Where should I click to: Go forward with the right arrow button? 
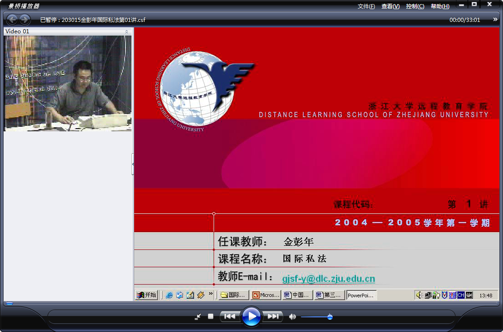pos(24,20)
